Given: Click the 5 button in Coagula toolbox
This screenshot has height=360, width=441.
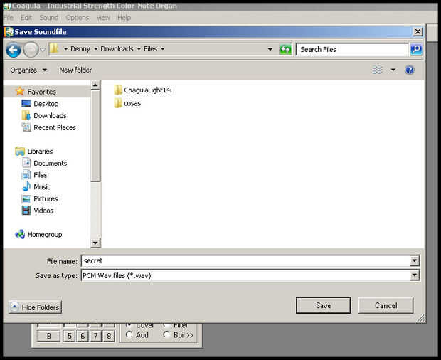Looking at the screenshot, I should 70,336.
